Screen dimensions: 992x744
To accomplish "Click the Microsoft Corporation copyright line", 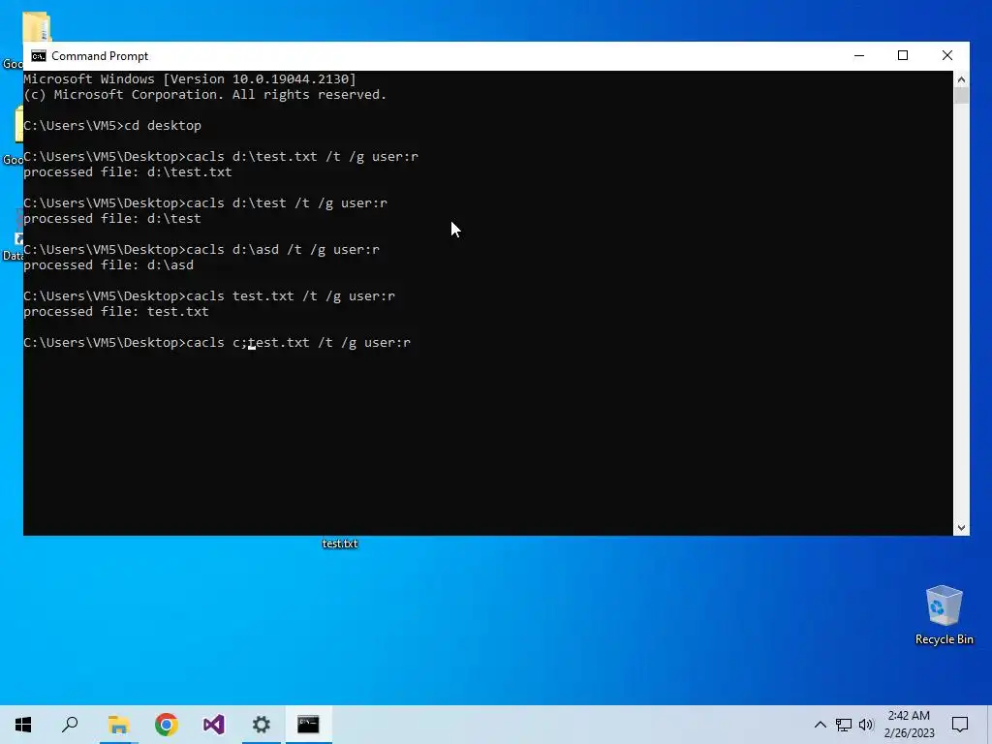I will click(205, 94).
